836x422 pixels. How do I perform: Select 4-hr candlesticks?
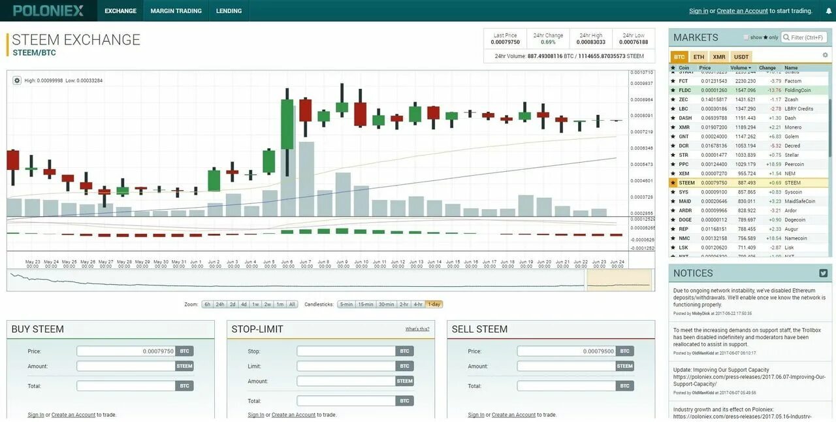click(418, 304)
